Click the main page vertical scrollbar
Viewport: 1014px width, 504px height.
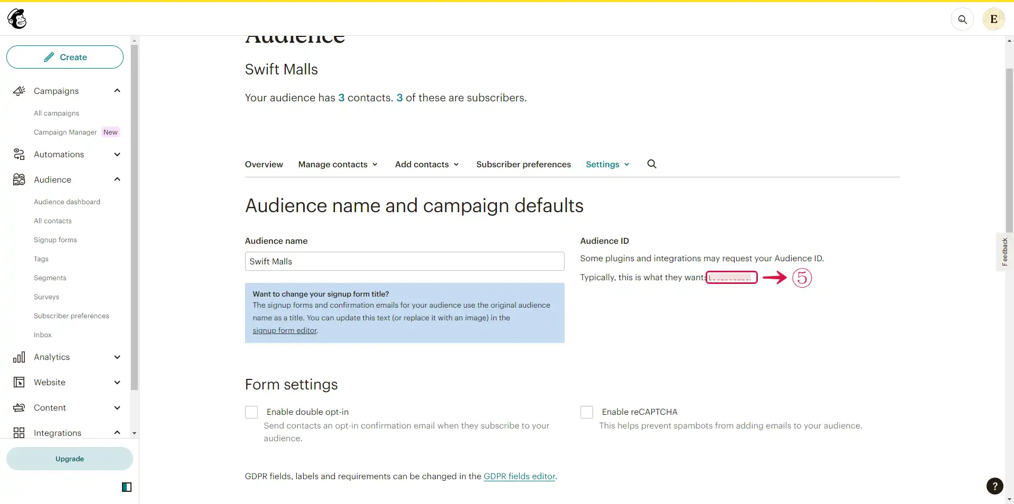[1009, 150]
